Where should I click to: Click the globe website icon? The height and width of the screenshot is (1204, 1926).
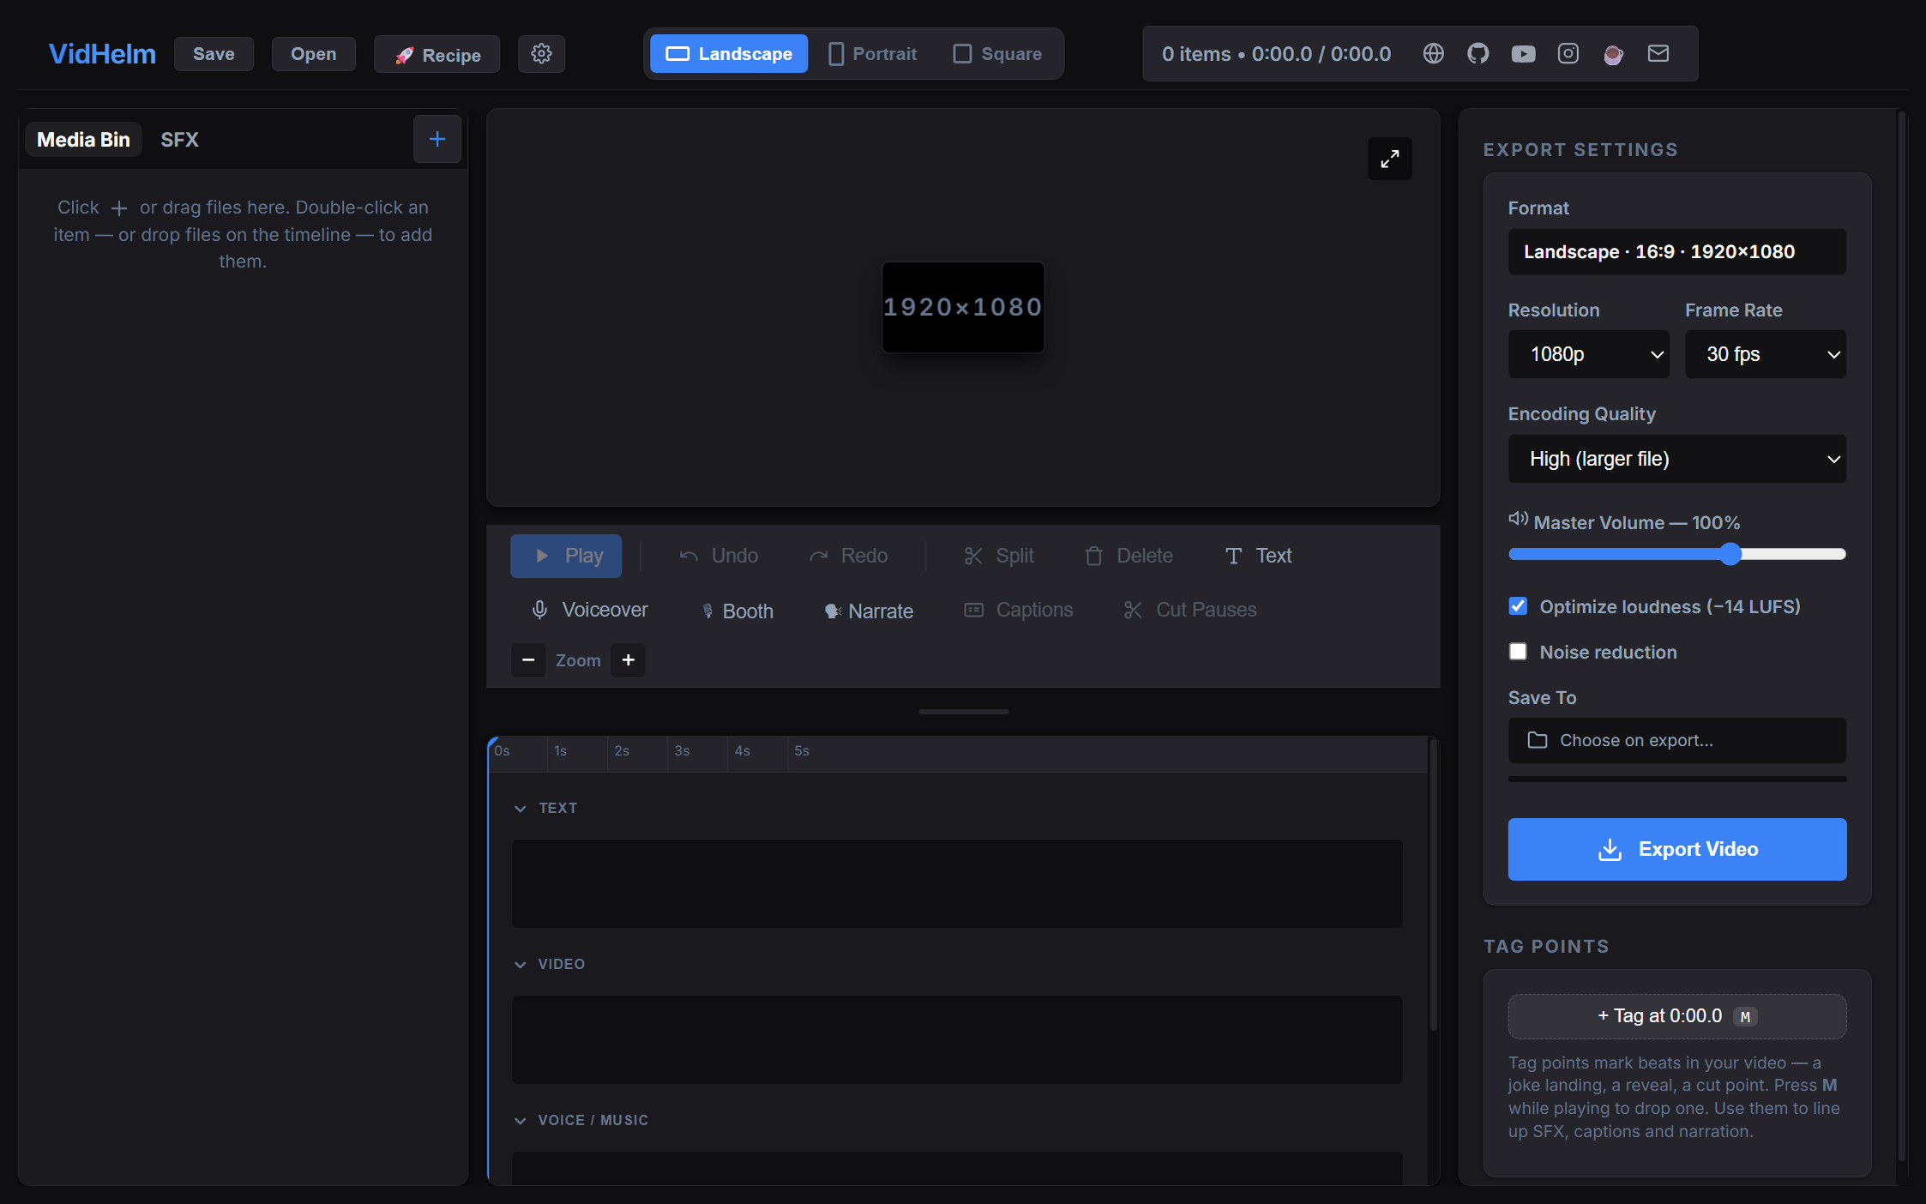click(1433, 54)
